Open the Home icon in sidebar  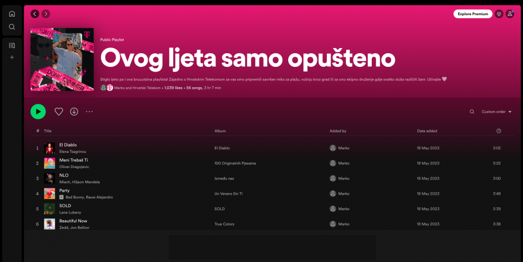pyautogui.click(x=12, y=14)
